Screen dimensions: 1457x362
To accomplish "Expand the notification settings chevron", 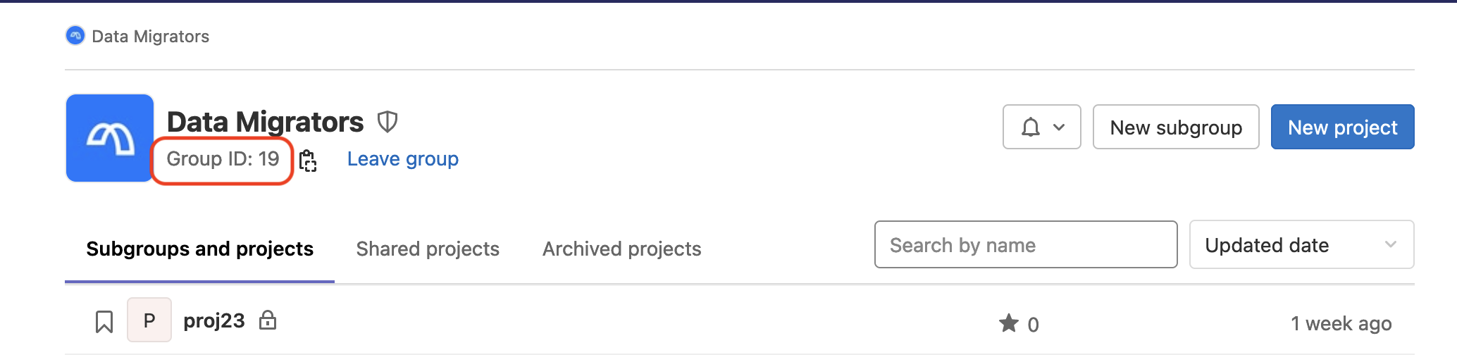I will 1059,127.
